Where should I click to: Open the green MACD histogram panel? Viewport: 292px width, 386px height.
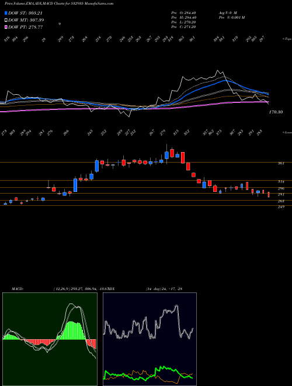[50, 339]
